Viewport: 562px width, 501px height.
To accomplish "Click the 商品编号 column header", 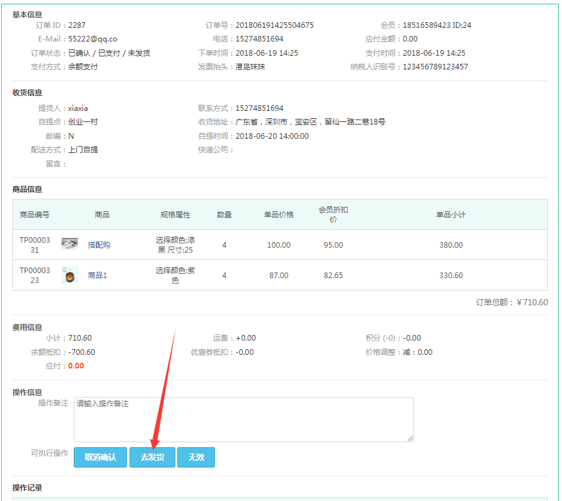I will (x=35, y=215).
